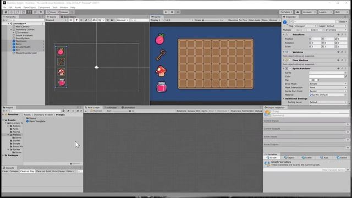
Task: Click the Mushroom prefab in the Hierarchy
Action: [x=21, y=41]
